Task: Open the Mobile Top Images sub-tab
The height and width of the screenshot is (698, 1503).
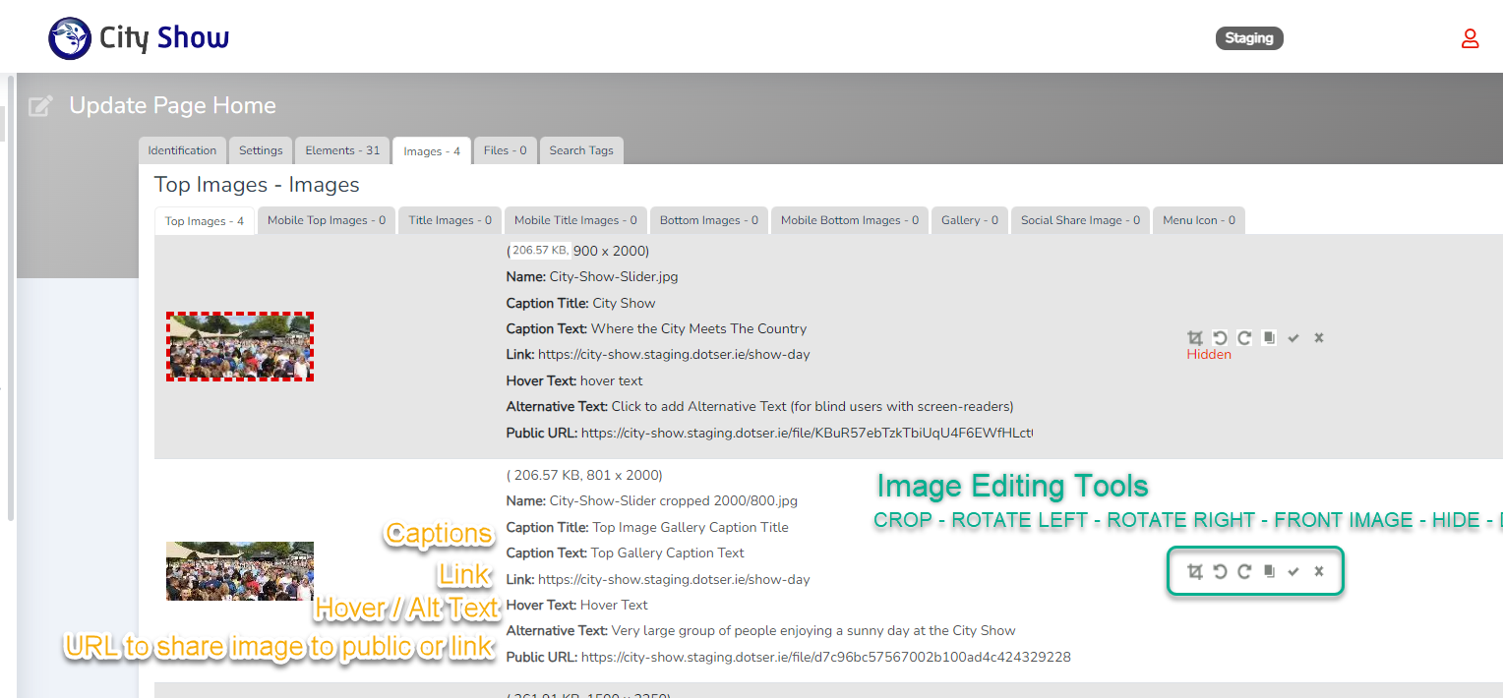Action: (327, 221)
